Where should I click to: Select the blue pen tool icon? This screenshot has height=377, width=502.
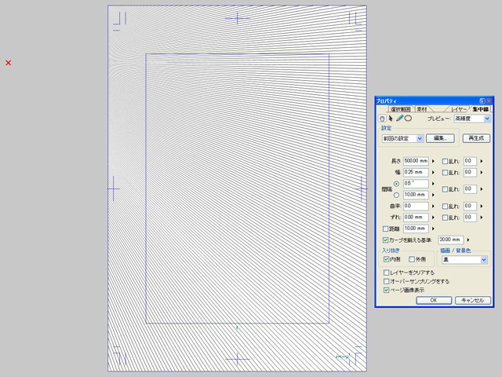click(399, 119)
